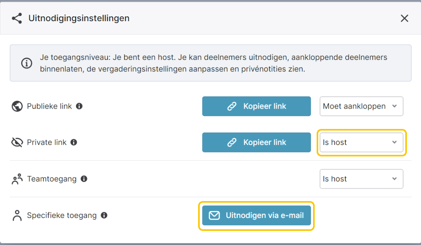Click the globe icon next to Publieke link
The image size is (421, 245).
(x=17, y=106)
